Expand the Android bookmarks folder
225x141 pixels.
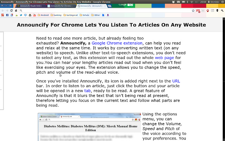coord(43,15)
